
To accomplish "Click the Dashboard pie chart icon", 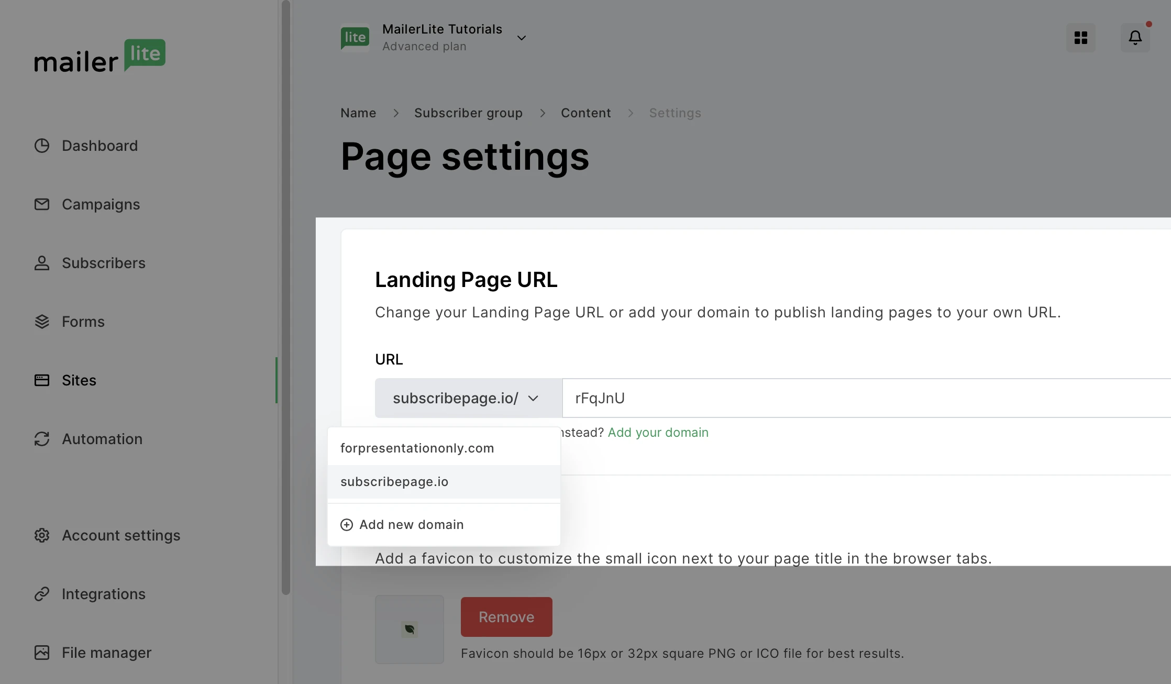I will point(42,146).
